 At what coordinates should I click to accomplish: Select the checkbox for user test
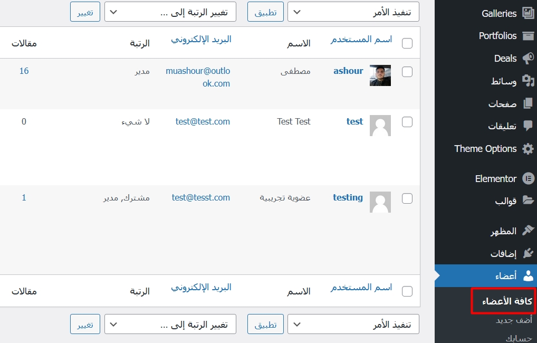[x=407, y=122]
